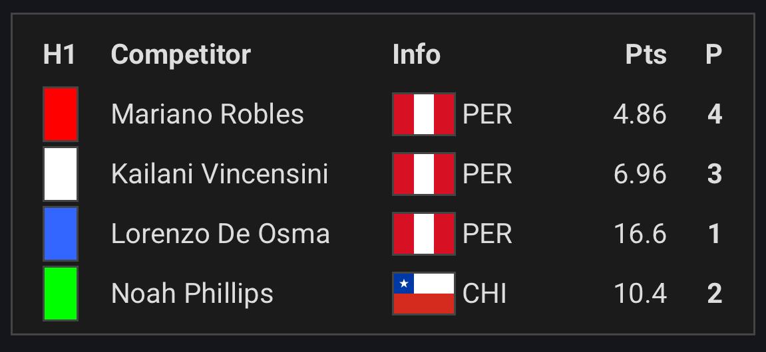Select competitor name Lorenzo De Osma
Screen dimensions: 766x352
(220, 234)
